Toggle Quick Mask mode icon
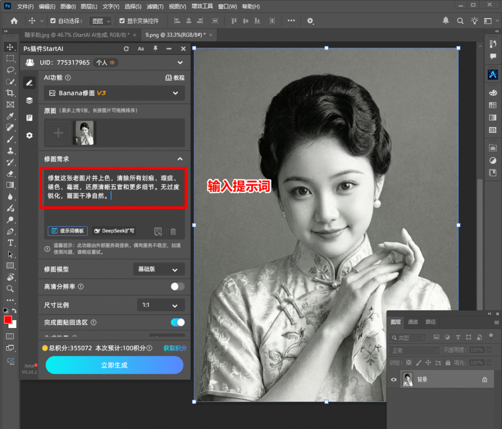The width and height of the screenshot is (502, 429). coord(10,336)
